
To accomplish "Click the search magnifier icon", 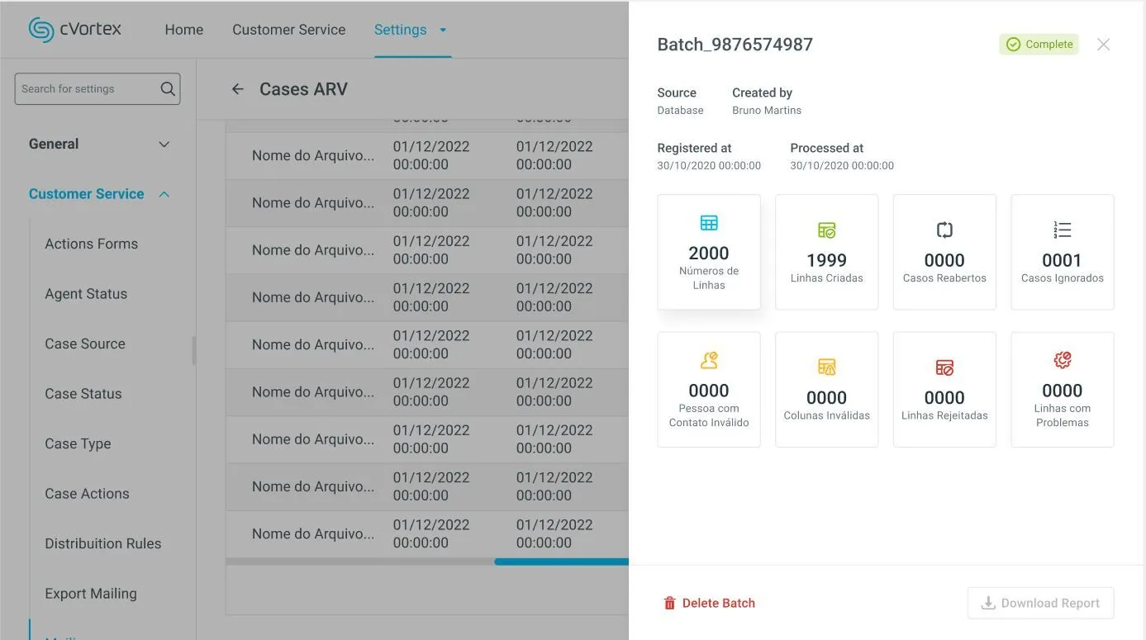I will pyautogui.click(x=168, y=89).
